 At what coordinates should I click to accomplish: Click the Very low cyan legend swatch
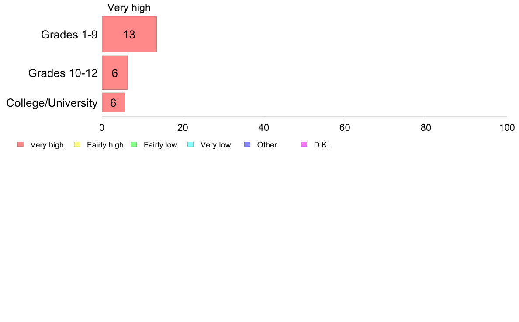(x=190, y=144)
